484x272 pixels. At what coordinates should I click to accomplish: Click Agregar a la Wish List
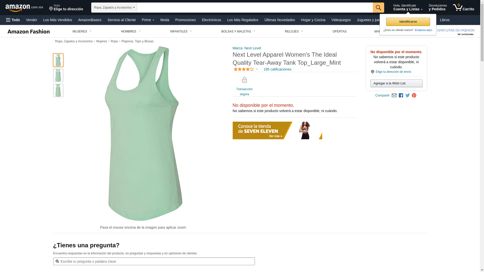[x=396, y=83]
